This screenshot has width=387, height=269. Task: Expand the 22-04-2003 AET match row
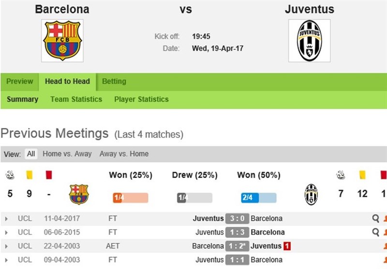point(6,246)
